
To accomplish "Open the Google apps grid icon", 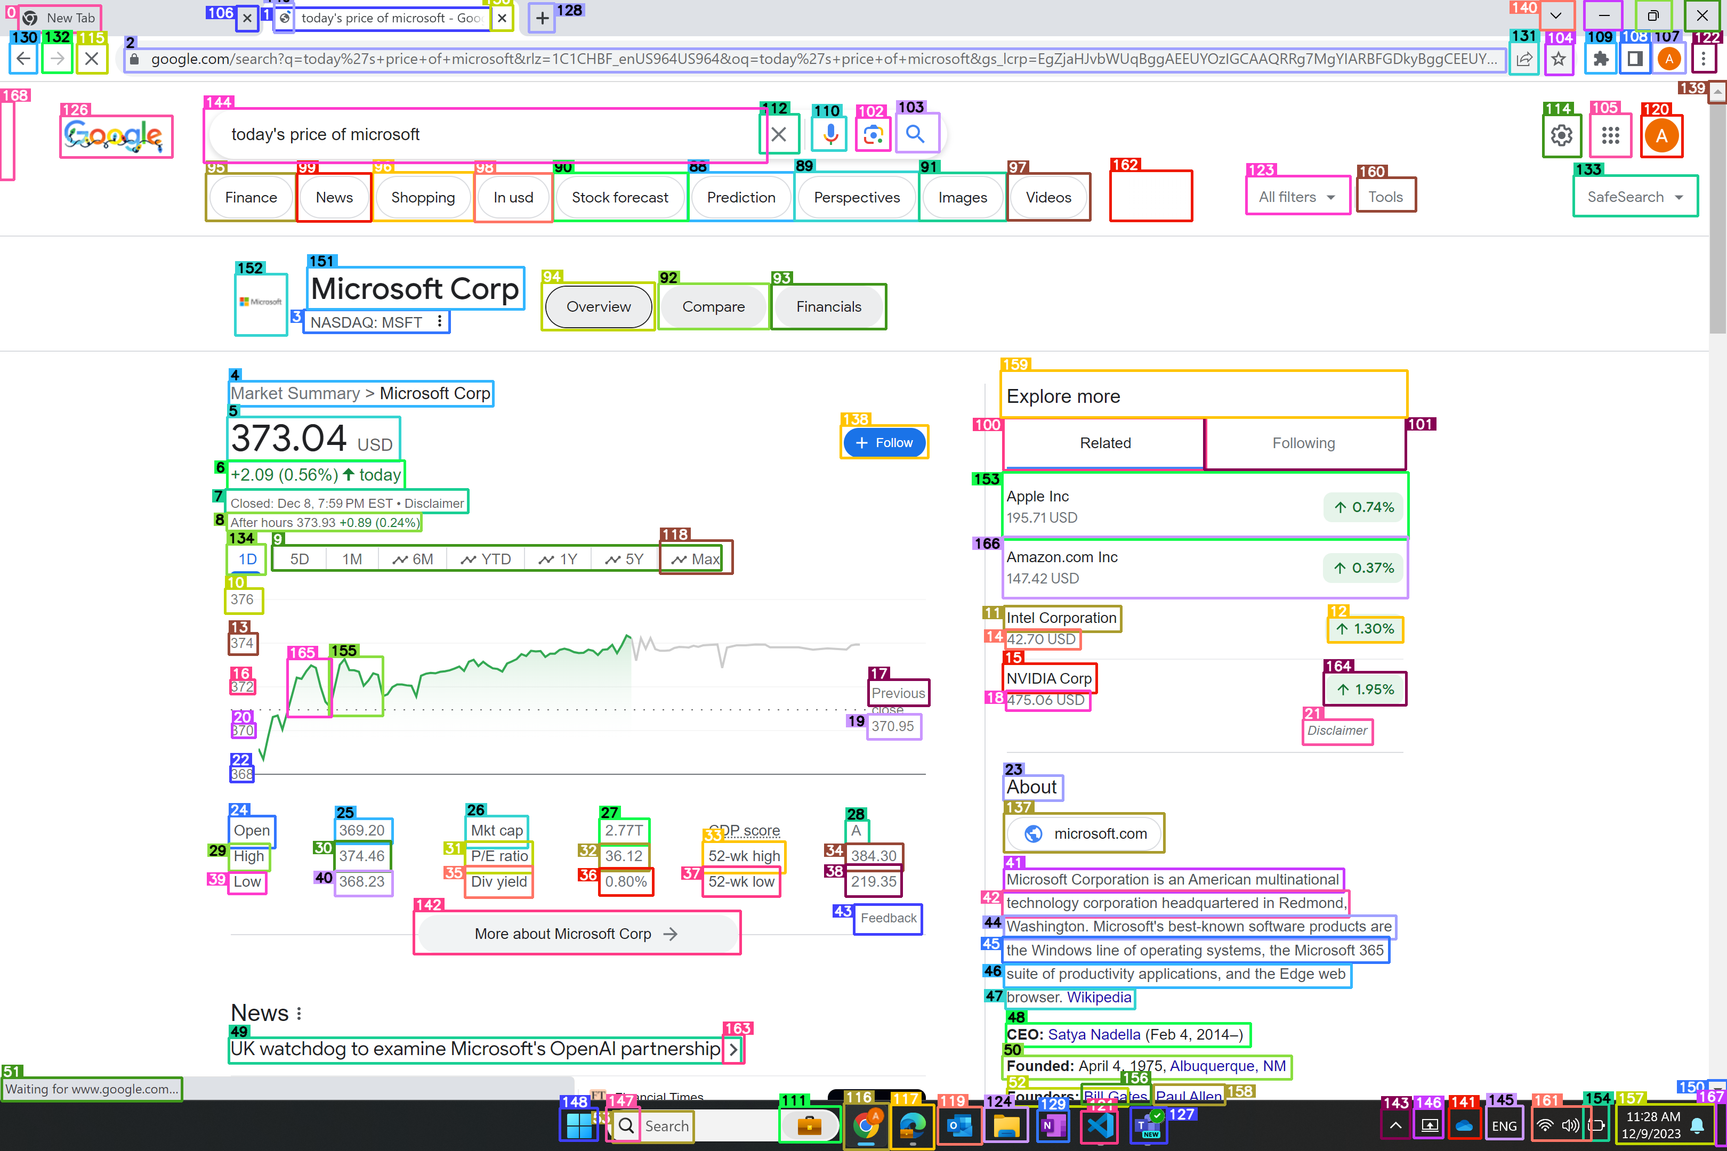I will pos(1610,135).
